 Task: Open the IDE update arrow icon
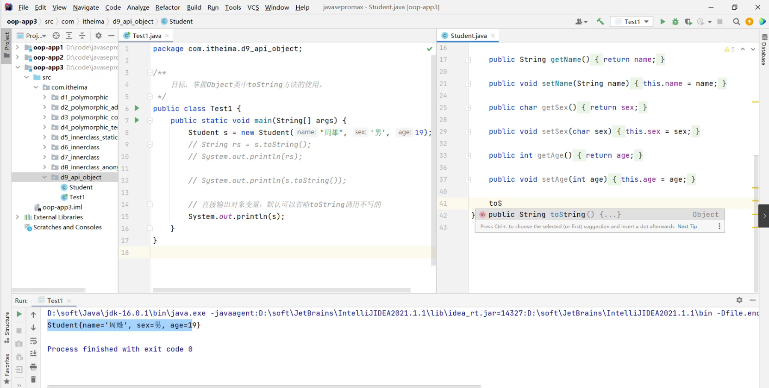[750, 22]
